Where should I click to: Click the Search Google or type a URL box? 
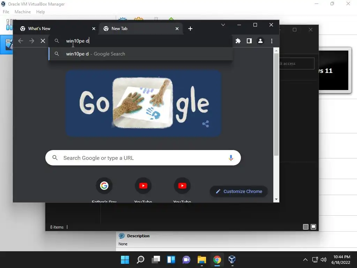143,158
